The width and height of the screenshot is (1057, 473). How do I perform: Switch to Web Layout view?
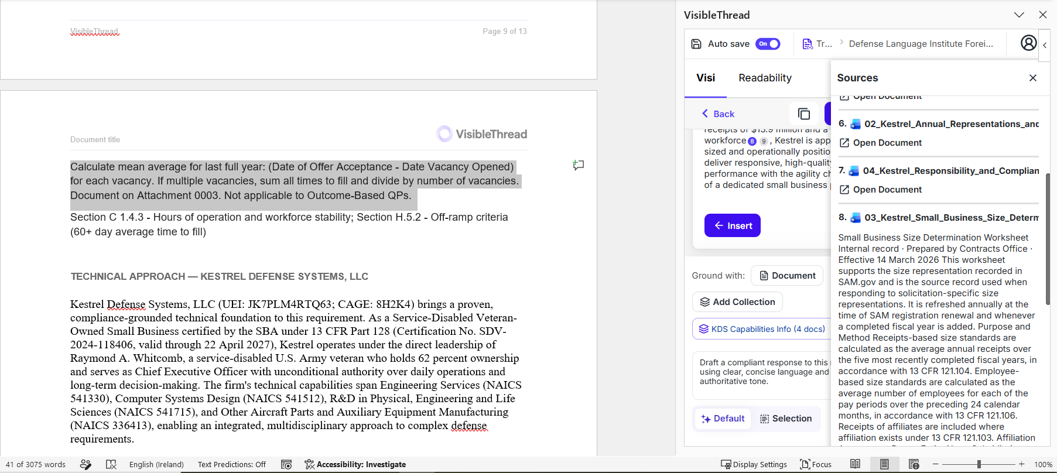point(914,464)
